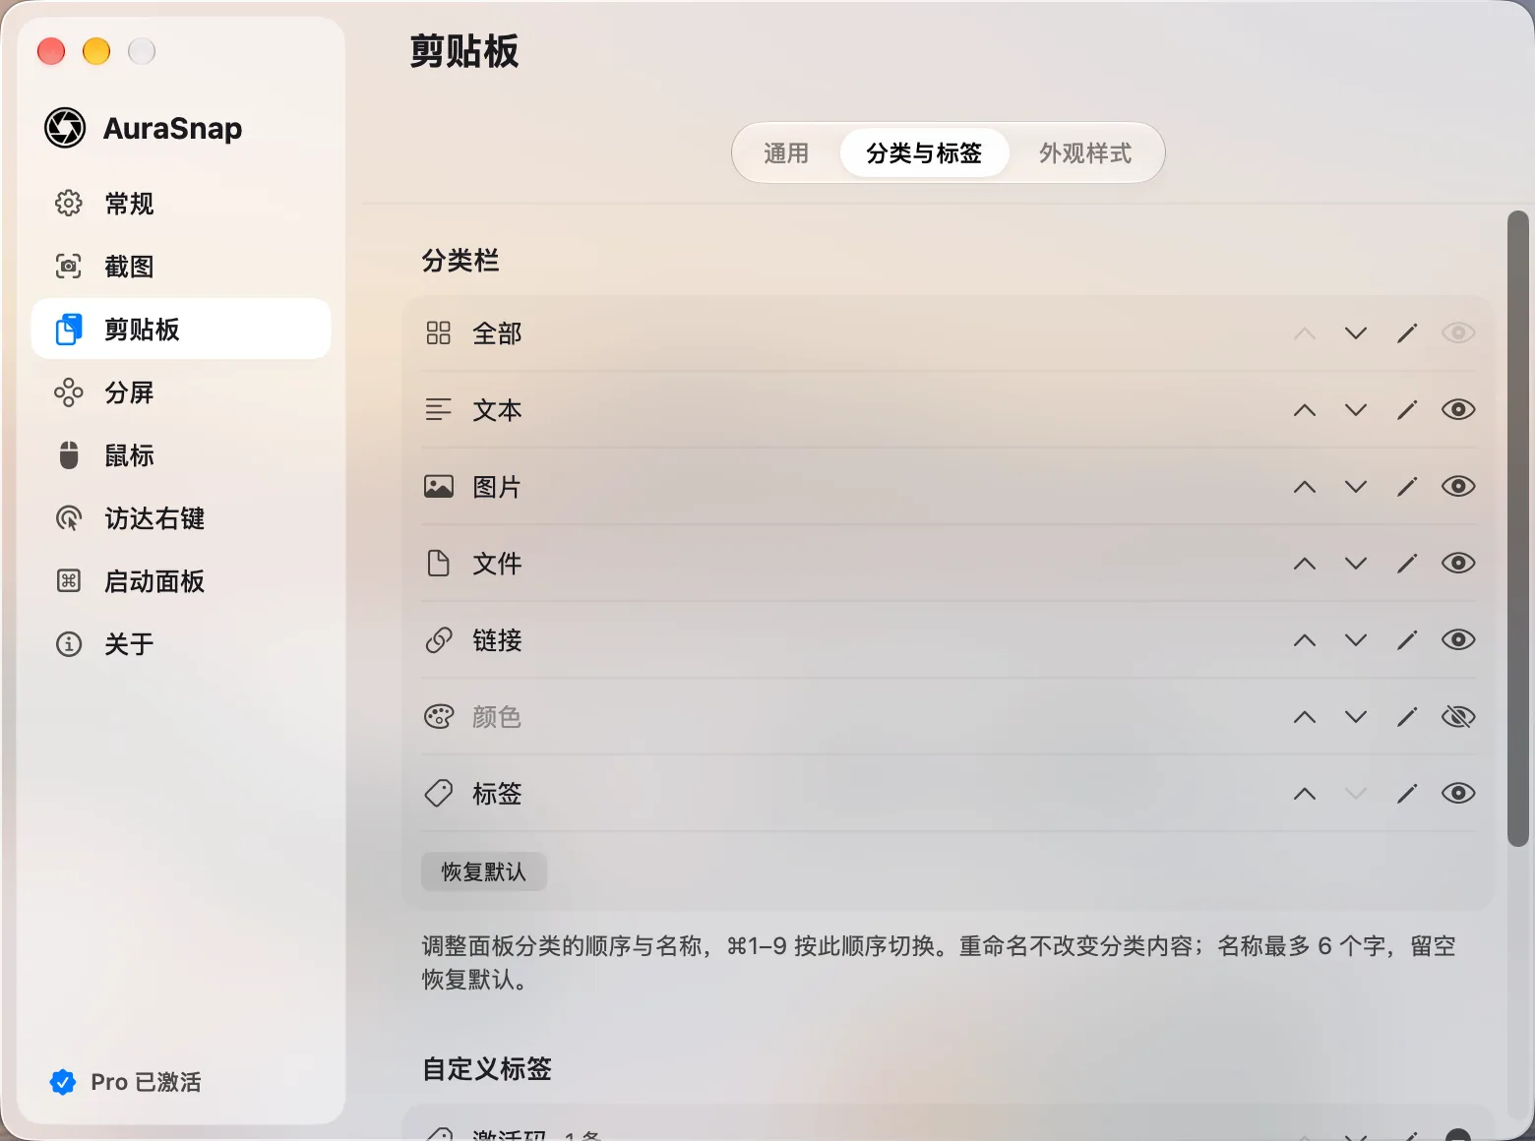Switch to the 分类与标签 tab
This screenshot has width=1535, height=1141.
924,153
